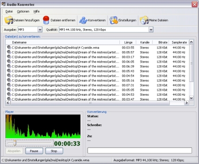This screenshot has height=164, width=199.
Task: Click the file icon on row with 00:06:39
Action: pyautogui.click(x=9, y=66)
